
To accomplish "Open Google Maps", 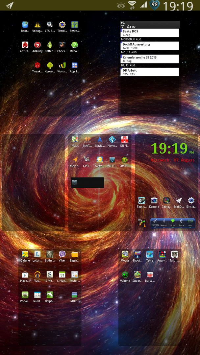I will point(75,139).
